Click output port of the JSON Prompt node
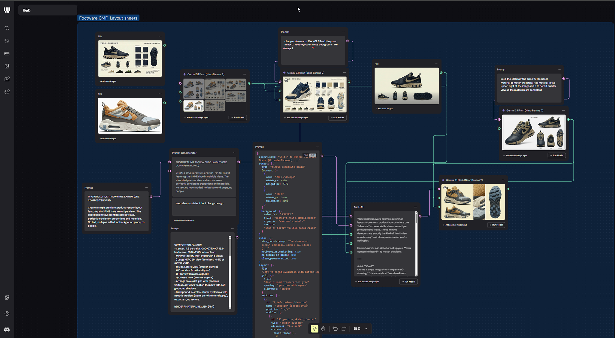615x338 pixels. tap(322, 156)
